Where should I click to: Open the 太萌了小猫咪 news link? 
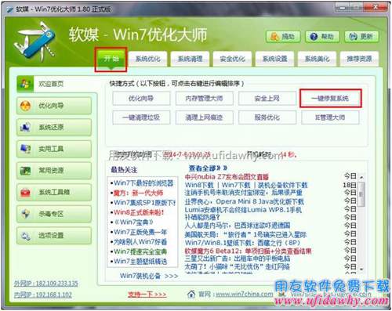tap(238, 267)
